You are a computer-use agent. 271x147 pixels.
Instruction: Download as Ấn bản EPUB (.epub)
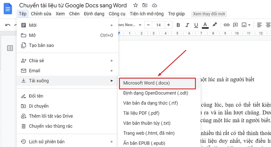(159, 143)
